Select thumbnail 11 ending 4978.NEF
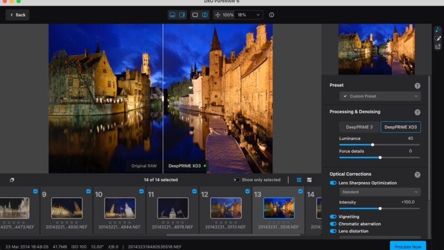This screenshot has height=250, width=444. click(173, 208)
